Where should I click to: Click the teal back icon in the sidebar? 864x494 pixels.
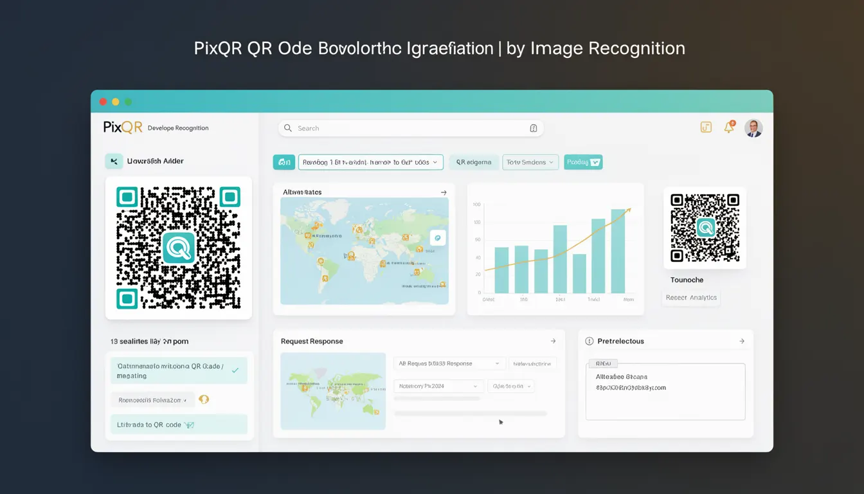114,161
